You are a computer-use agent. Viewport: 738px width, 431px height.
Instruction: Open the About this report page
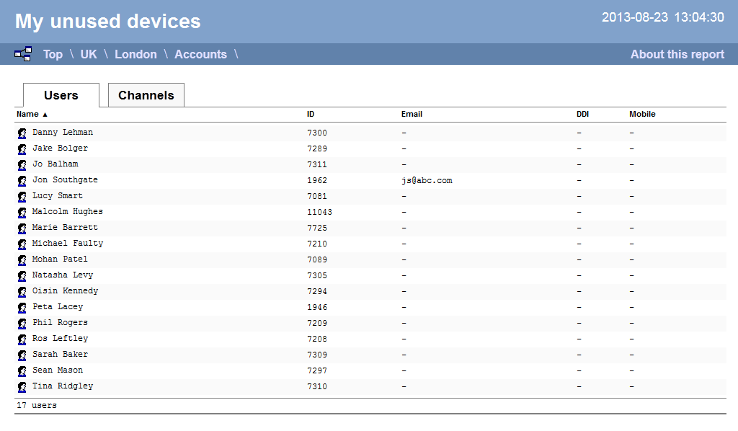[x=677, y=54]
